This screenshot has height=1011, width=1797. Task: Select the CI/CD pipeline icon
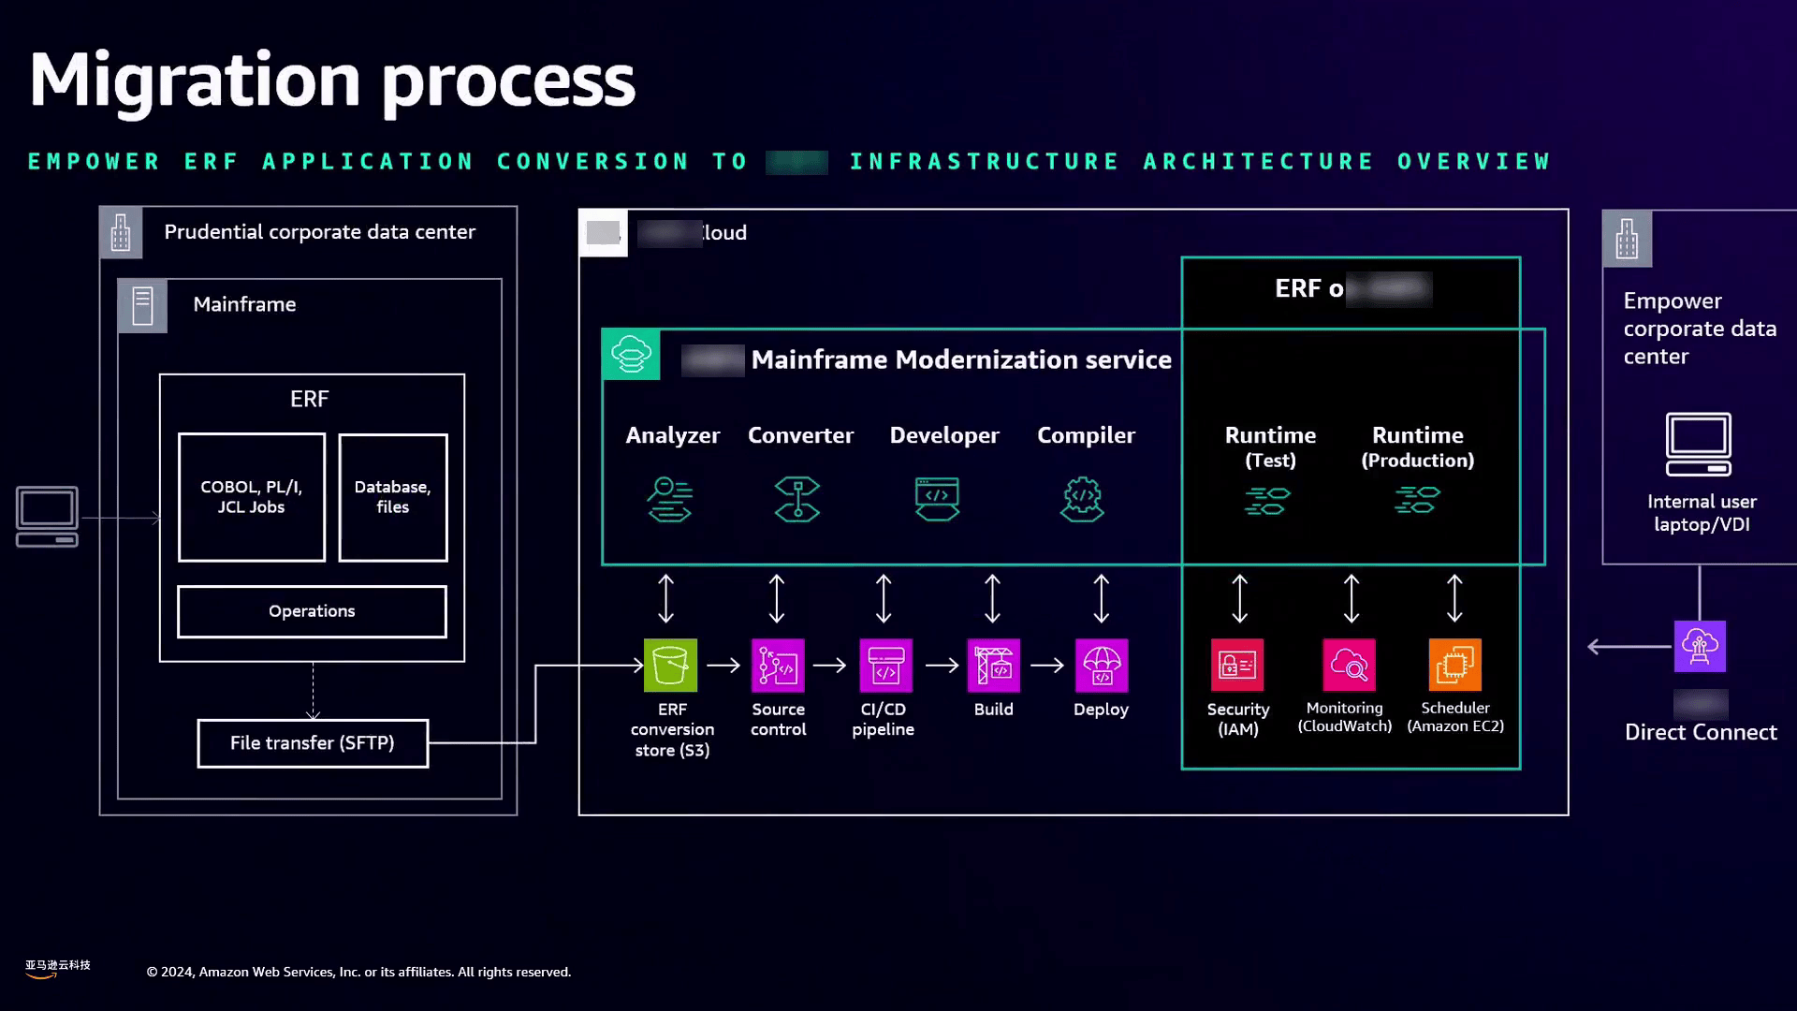pyautogui.click(x=885, y=666)
